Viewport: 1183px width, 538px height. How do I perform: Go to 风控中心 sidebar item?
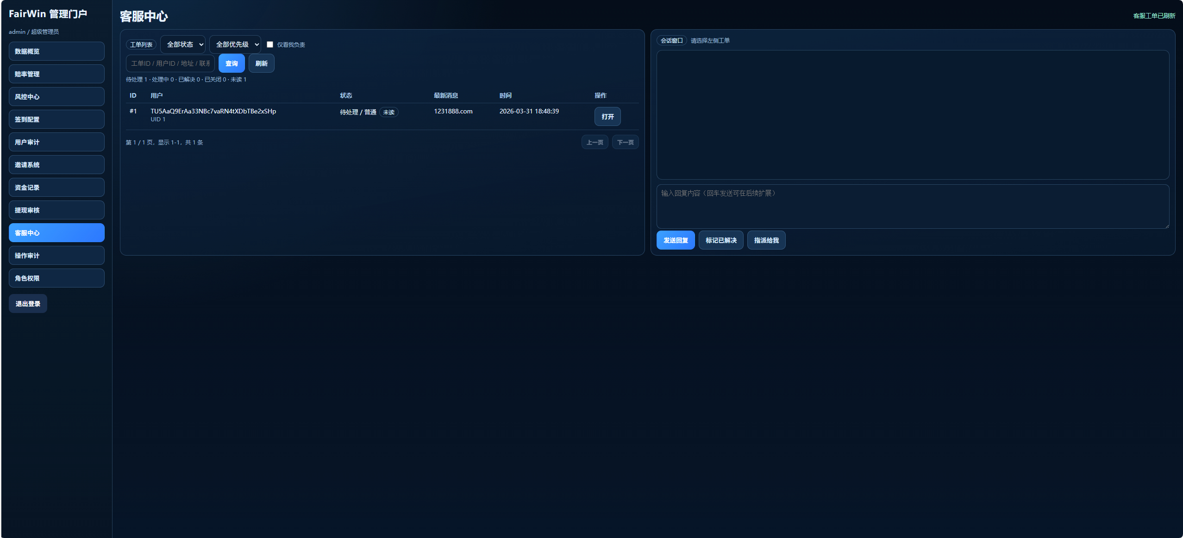pyautogui.click(x=56, y=97)
